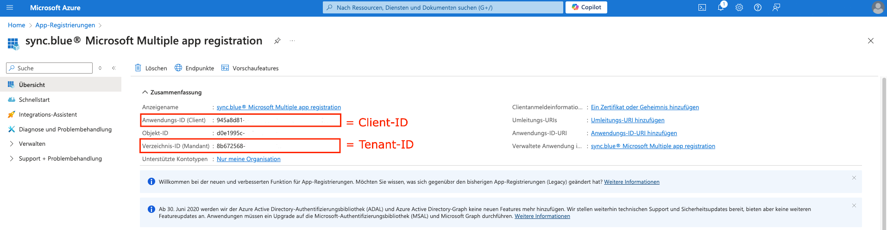The height and width of the screenshot is (230, 887).
Task: Open Ein Zertifikat oder Geheimnis hinzufügen
Action: click(x=645, y=107)
